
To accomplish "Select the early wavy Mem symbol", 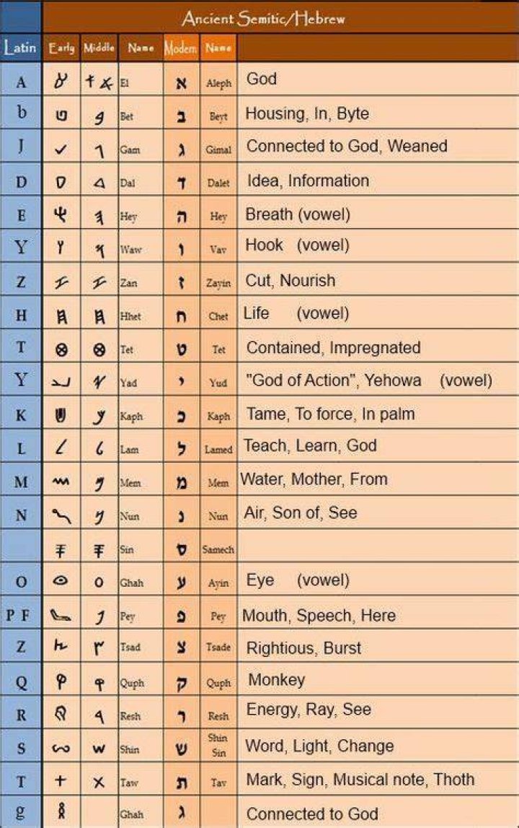I will pyautogui.click(x=61, y=481).
